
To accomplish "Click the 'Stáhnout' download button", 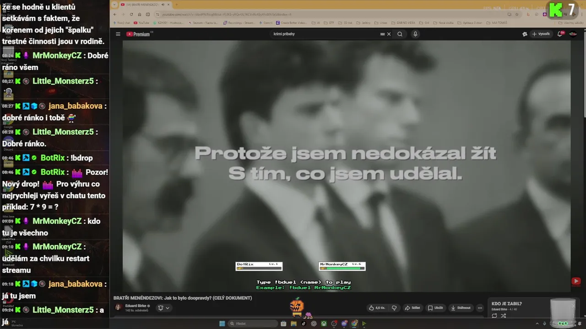I will pyautogui.click(x=461, y=308).
